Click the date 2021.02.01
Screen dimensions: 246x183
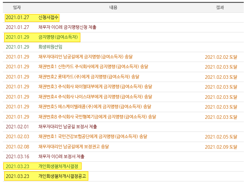click(x=17, y=126)
